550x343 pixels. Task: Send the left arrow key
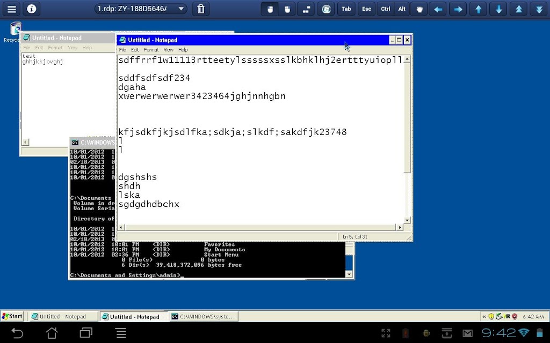click(x=438, y=9)
